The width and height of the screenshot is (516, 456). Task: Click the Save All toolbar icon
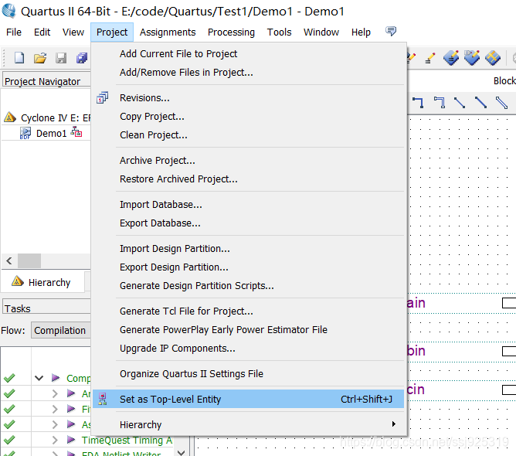tap(82, 58)
